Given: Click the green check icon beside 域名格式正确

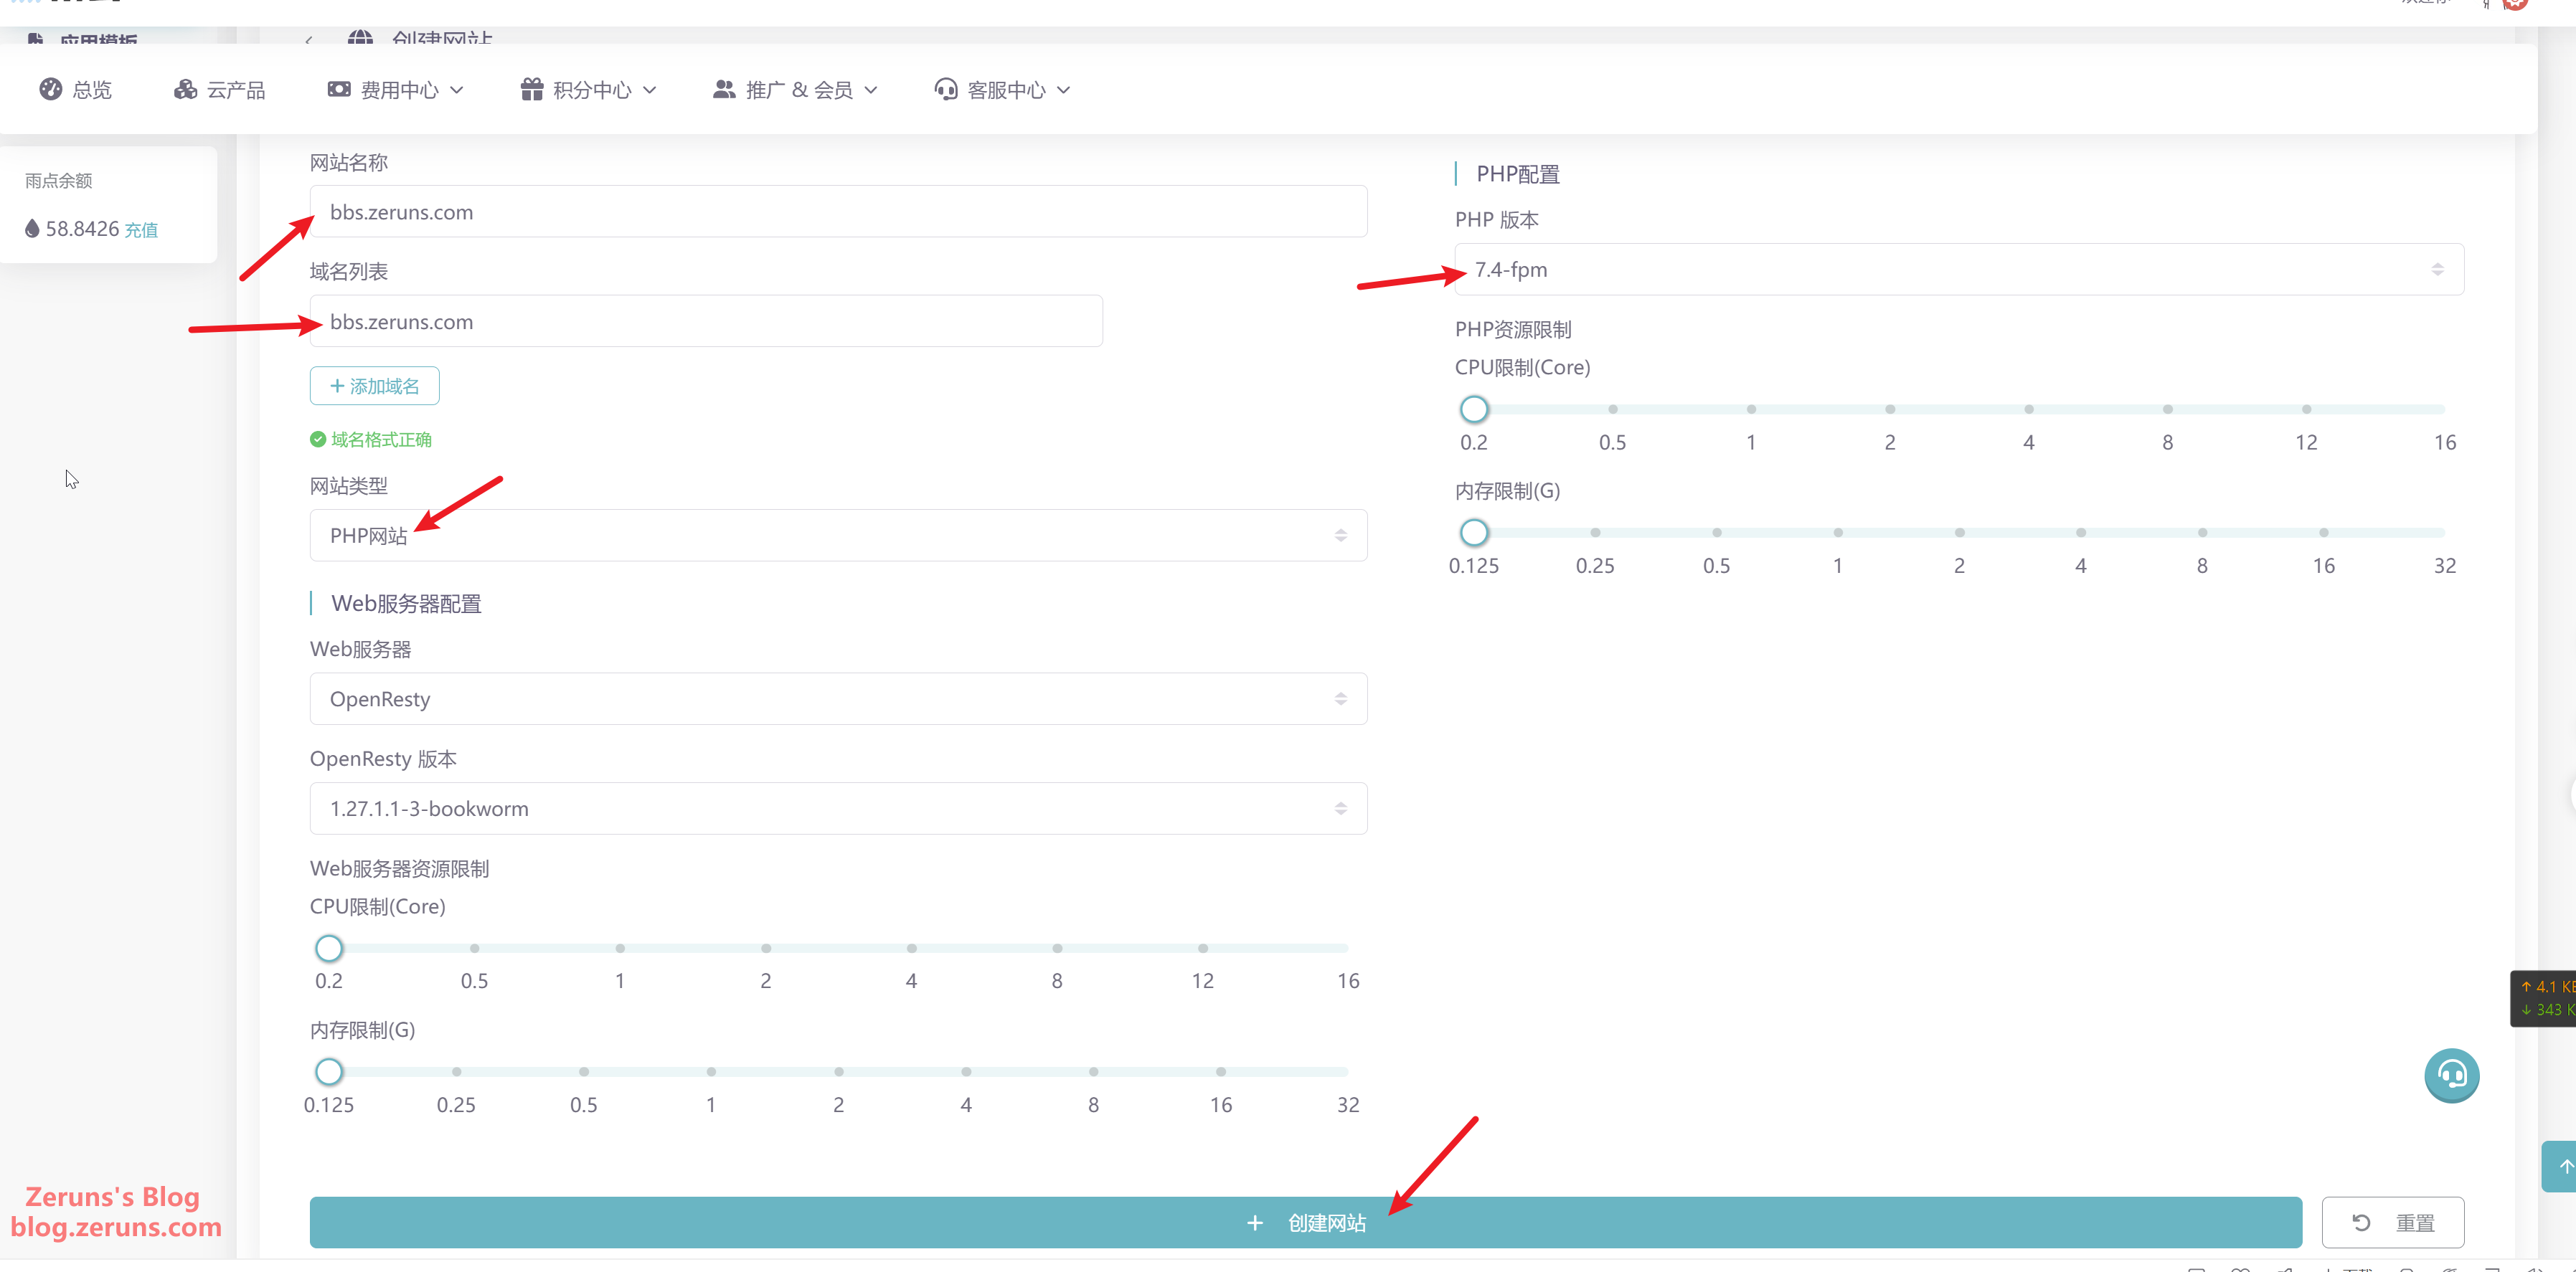Looking at the screenshot, I should 318,440.
